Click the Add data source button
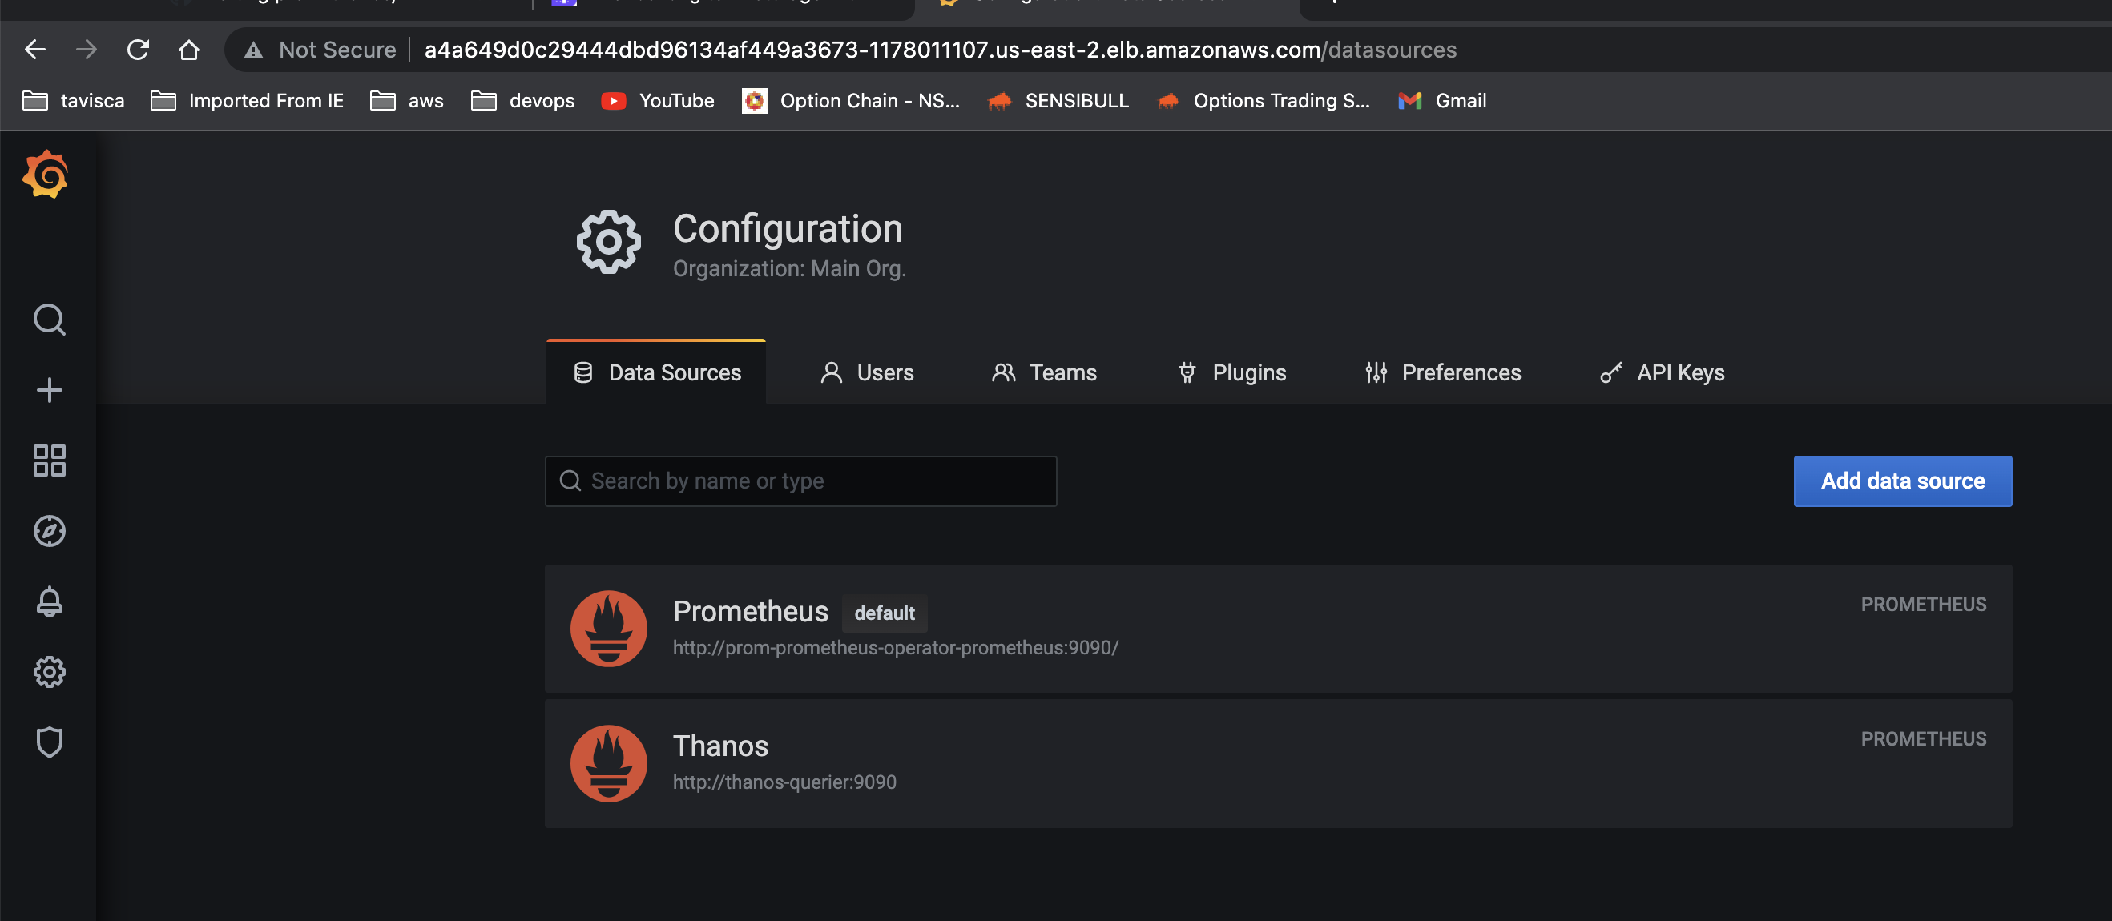2112x921 pixels. point(1902,481)
